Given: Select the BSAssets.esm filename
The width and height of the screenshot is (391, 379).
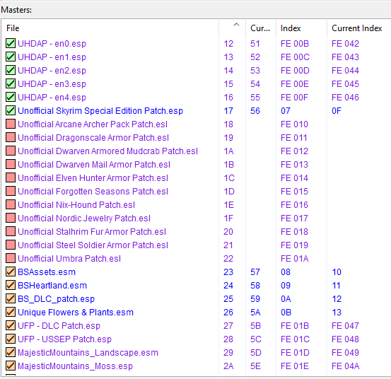Looking at the screenshot, I should [x=47, y=272].
